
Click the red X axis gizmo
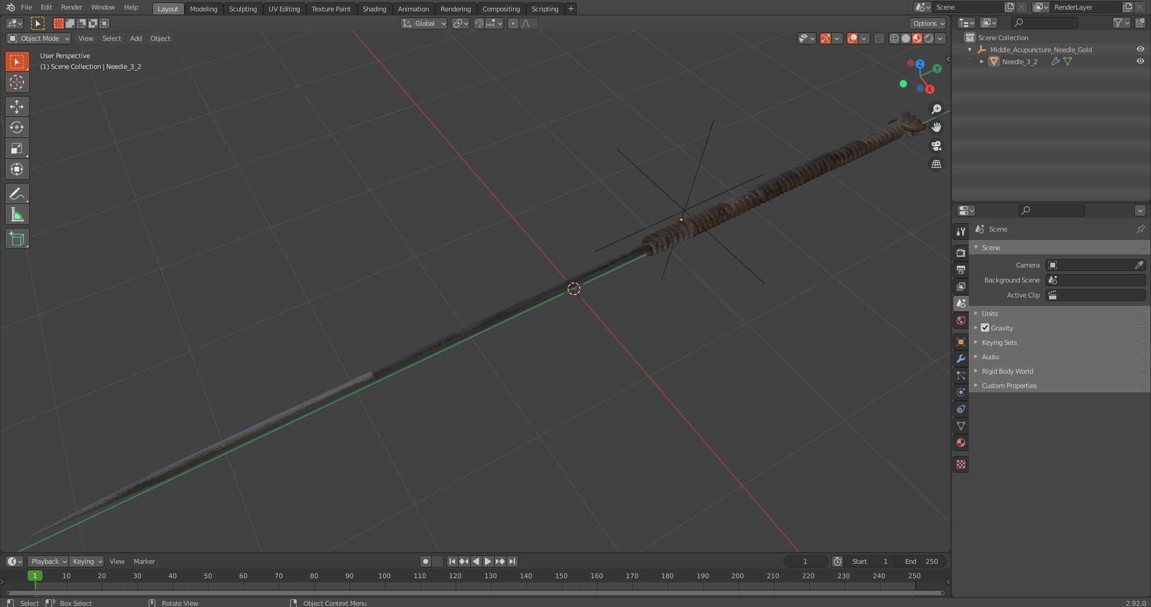click(x=929, y=89)
